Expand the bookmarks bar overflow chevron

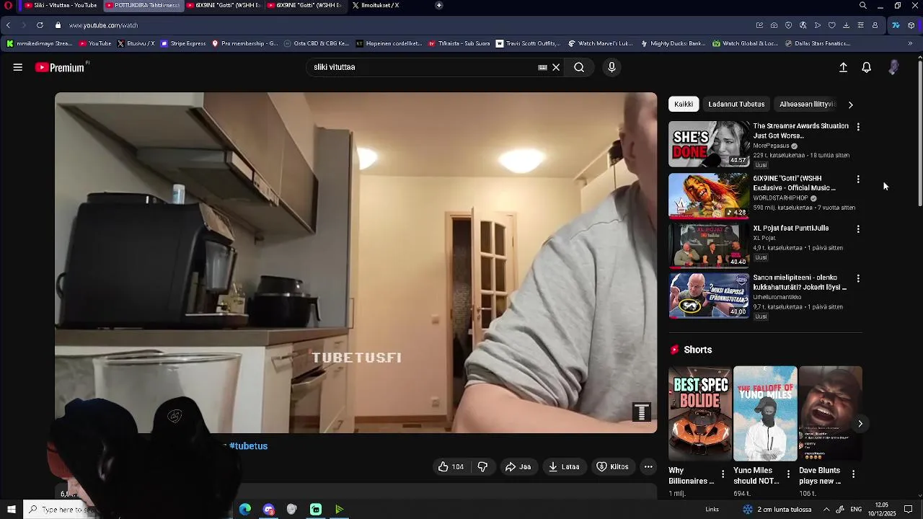(x=910, y=43)
